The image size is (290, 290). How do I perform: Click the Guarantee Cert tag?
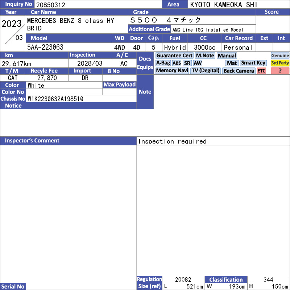tap(174, 56)
